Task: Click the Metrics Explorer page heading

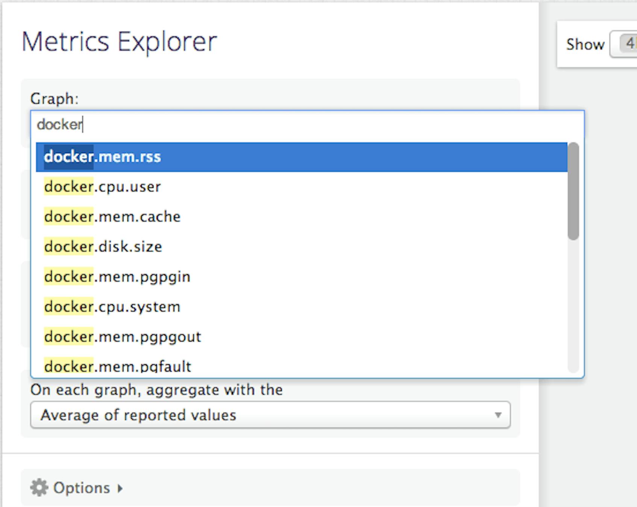Action: point(119,41)
